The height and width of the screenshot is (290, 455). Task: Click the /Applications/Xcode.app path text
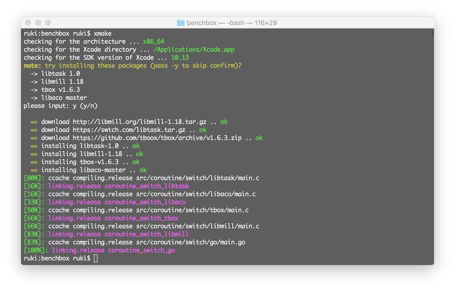tap(194, 50)
